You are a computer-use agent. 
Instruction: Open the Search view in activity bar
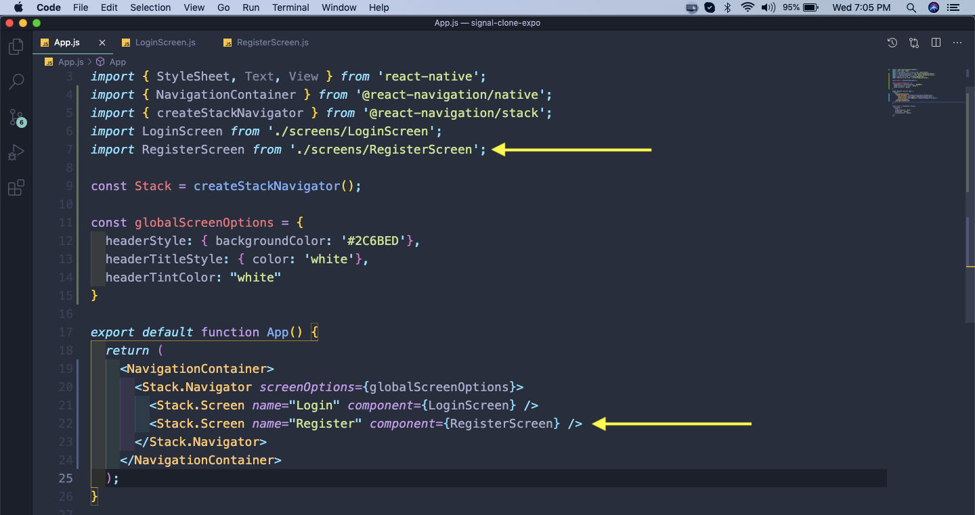[16, 82]
